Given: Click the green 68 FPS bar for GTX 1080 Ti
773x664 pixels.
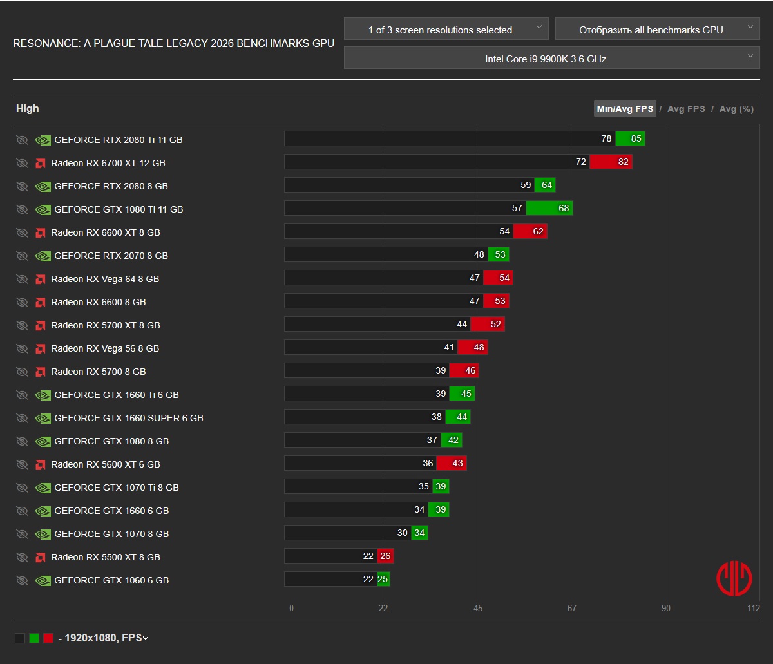Looking at the screenshot, I should click(x=549, y=208).
